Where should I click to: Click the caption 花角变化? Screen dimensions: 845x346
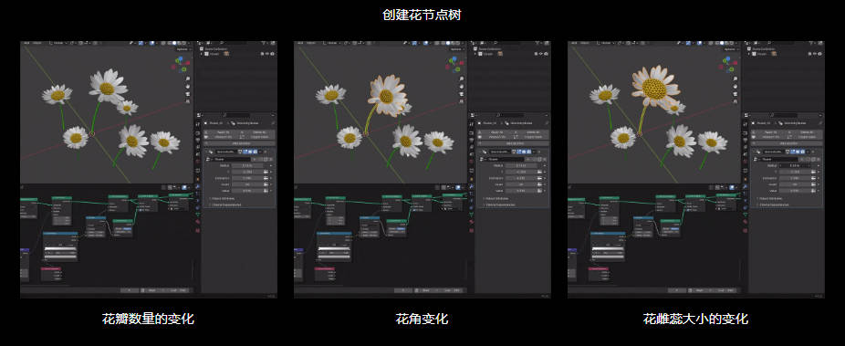[x=422, y=319]
